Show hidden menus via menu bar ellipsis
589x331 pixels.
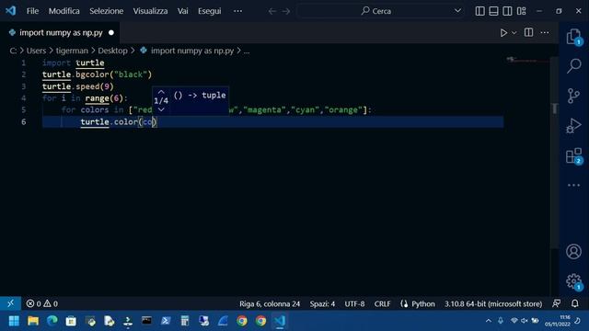click(237, 11)
